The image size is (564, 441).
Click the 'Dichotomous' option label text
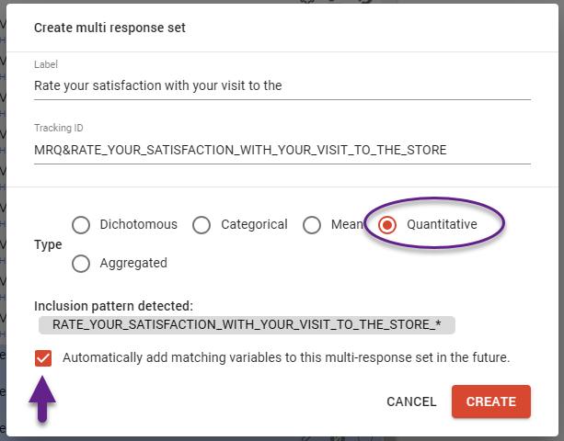coord(136,224)
